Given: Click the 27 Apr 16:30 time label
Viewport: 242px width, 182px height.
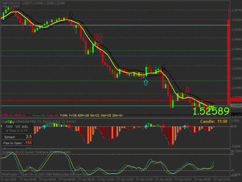Looking at the screenshot, I should click(x=164, y=180).
